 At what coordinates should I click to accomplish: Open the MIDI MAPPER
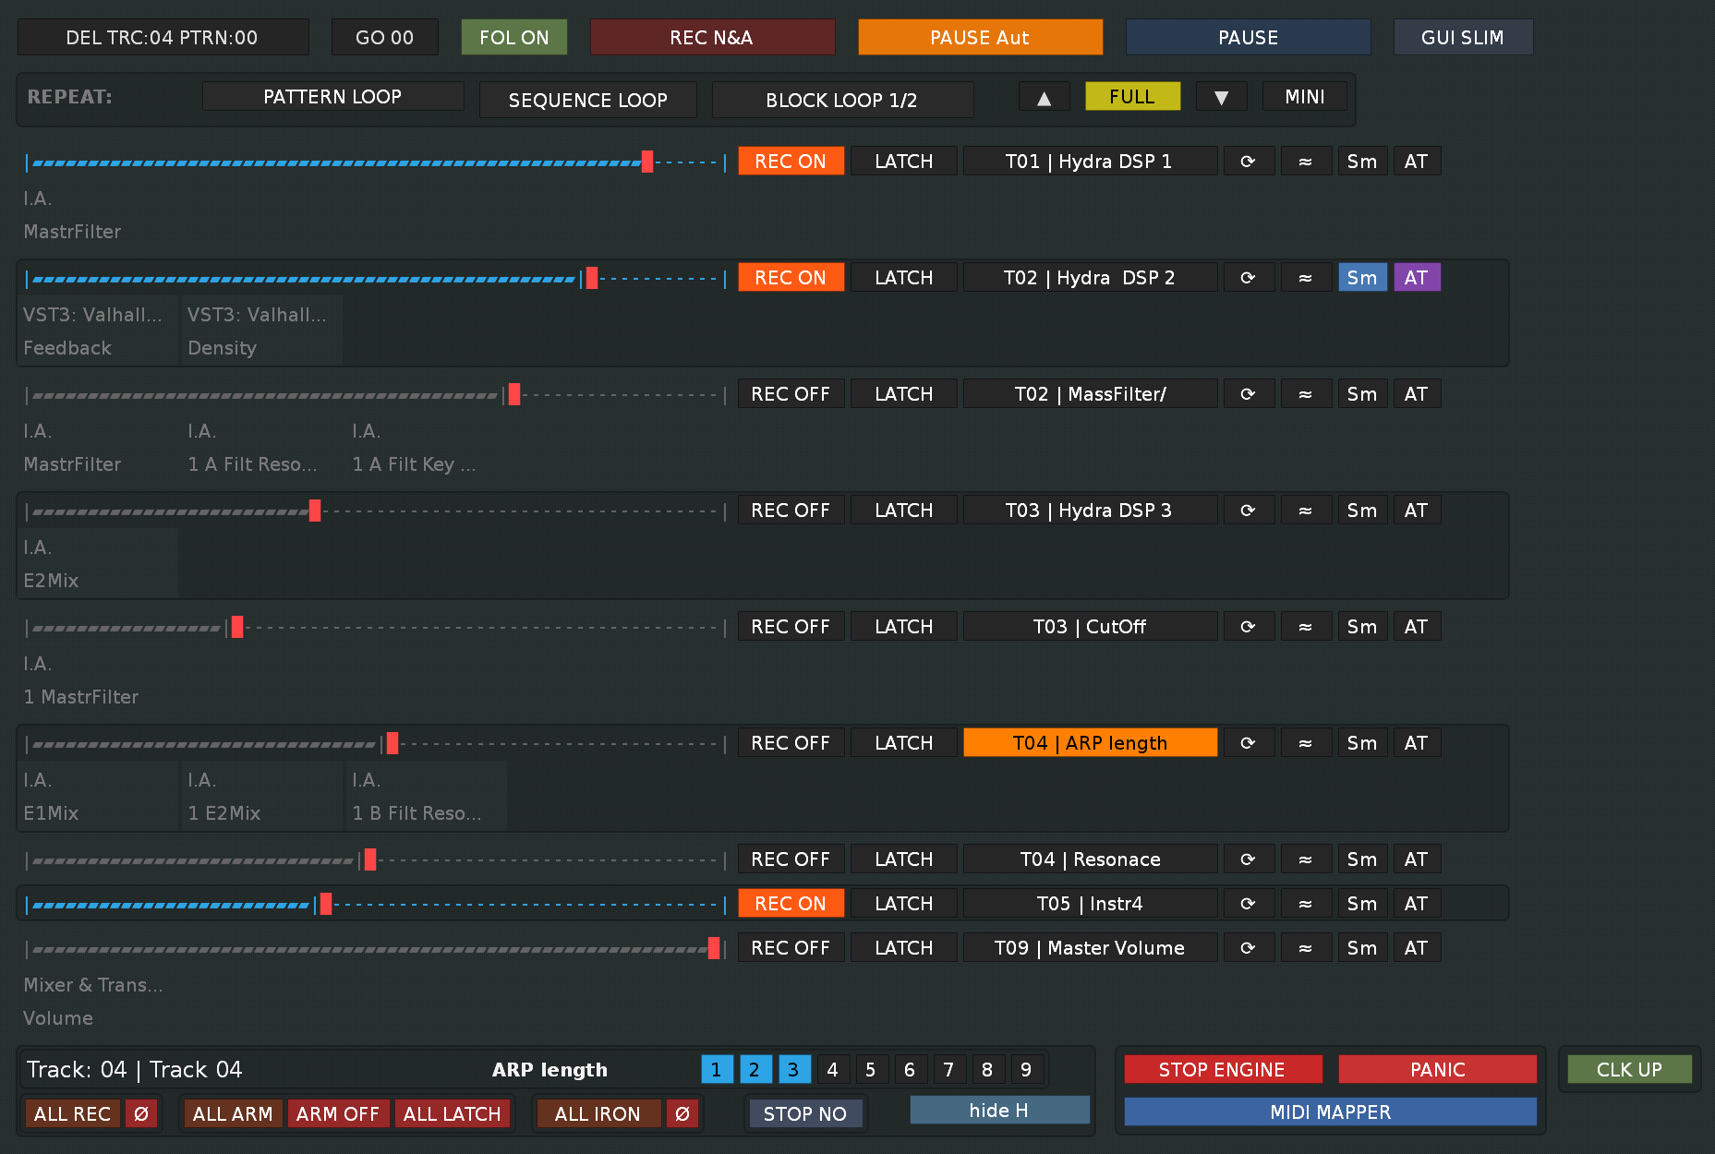(x=1331, y=1112)
